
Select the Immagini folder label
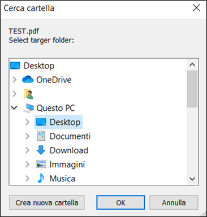pyautogui.click(x=67, y=164)
